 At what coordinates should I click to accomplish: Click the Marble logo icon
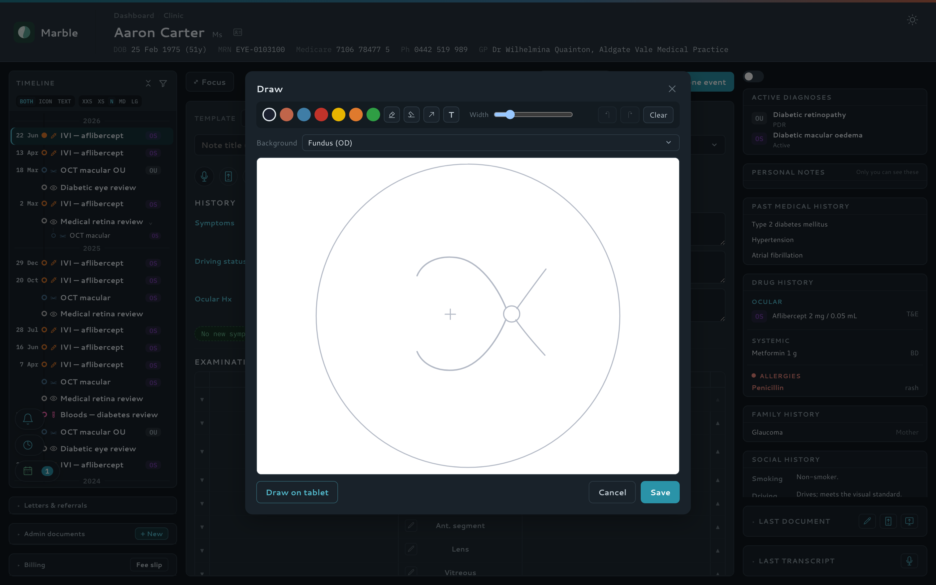[x=24, y=32]
